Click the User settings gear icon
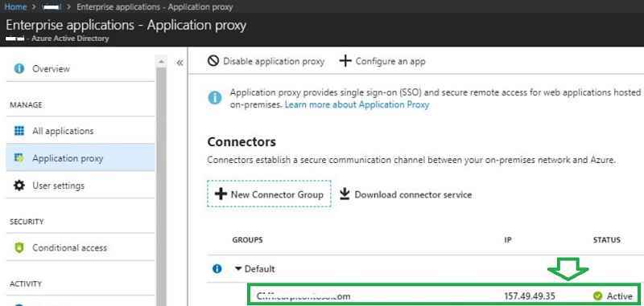 click(x=19, y=186)
